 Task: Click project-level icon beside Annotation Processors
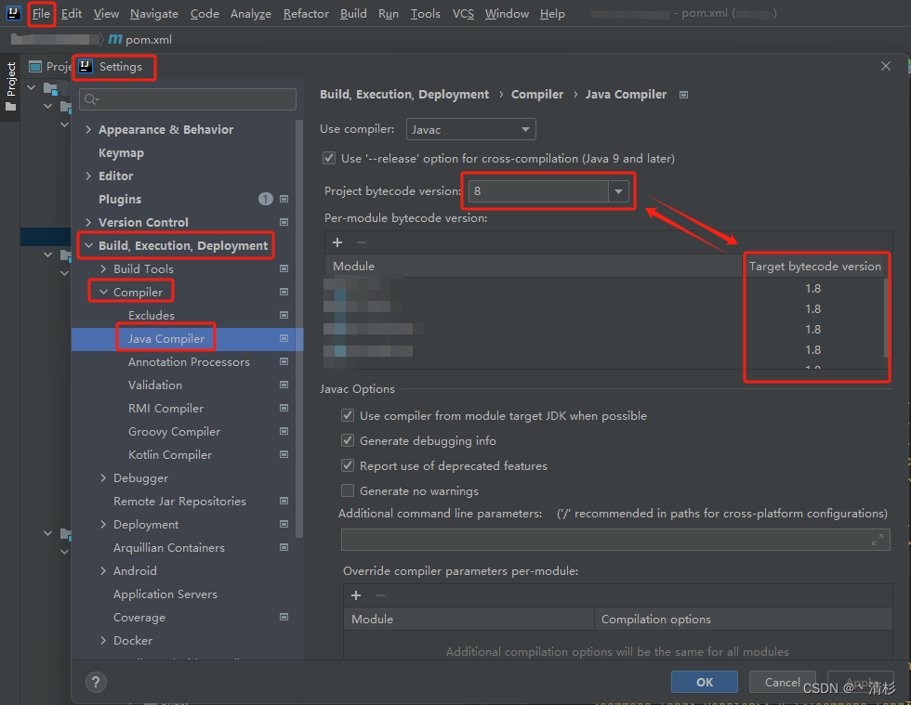click(284, 361)
